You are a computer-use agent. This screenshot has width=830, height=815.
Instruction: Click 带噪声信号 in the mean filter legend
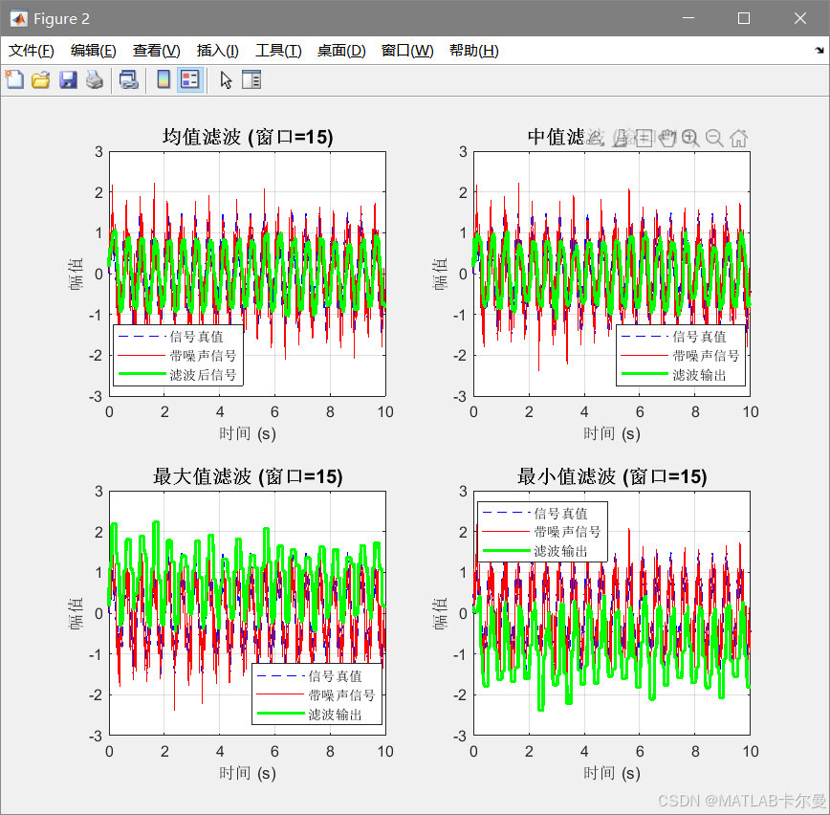203,356
